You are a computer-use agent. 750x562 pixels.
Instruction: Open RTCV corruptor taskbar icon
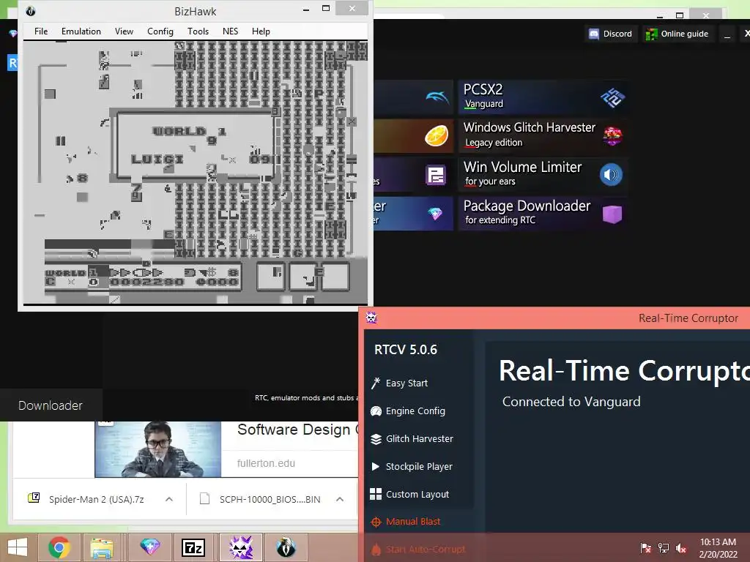pos(241,547)
